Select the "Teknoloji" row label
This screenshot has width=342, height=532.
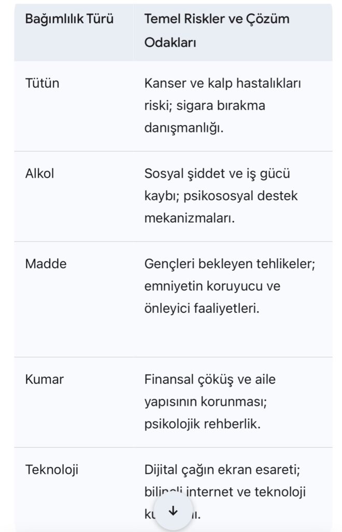tap(51, 470)
